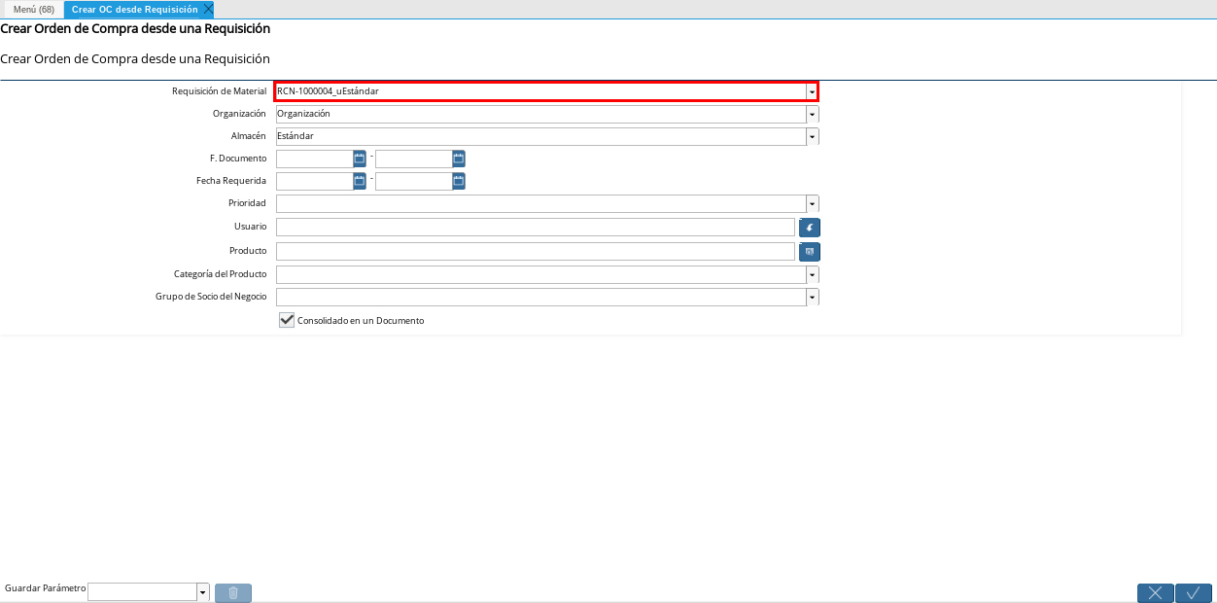Click the F. Documento start date field
This screenshot has width=1217, height=603.
coord(314,159)
